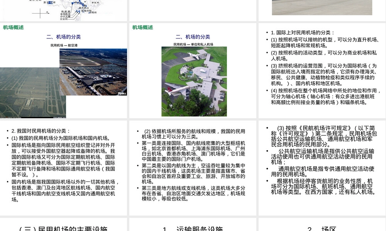Select the partial slide showing gray pavement photo
Screen dimensions: 386x231
point(322,10)
